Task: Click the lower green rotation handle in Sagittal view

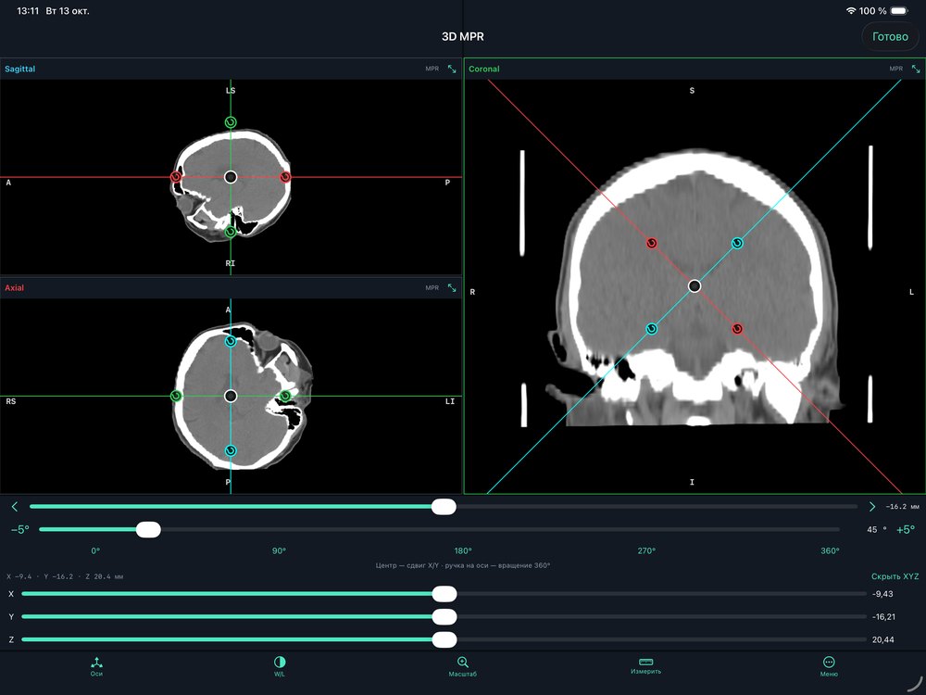Action: pyautogui.click(x=231, y=232)
